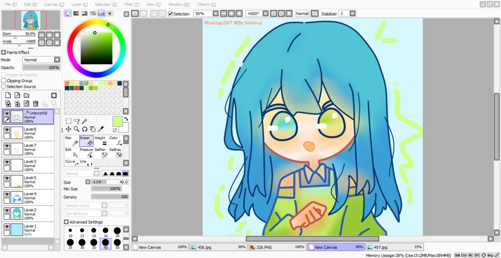Toggle visibility of Layer3
The image size is (501, 258).
[x=6, y=162]
